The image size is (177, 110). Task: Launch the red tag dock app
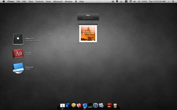click(x=79, y=106)
